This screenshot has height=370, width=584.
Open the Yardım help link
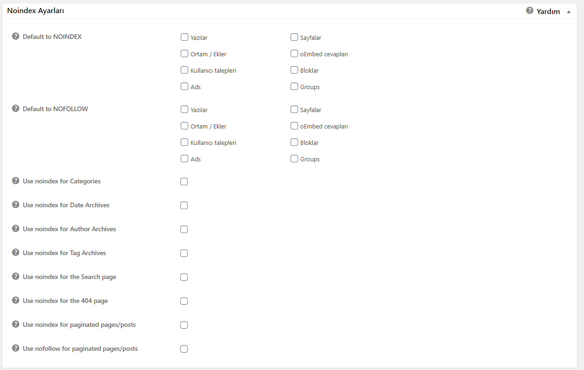pyautogui.click(x=548, y=11)
